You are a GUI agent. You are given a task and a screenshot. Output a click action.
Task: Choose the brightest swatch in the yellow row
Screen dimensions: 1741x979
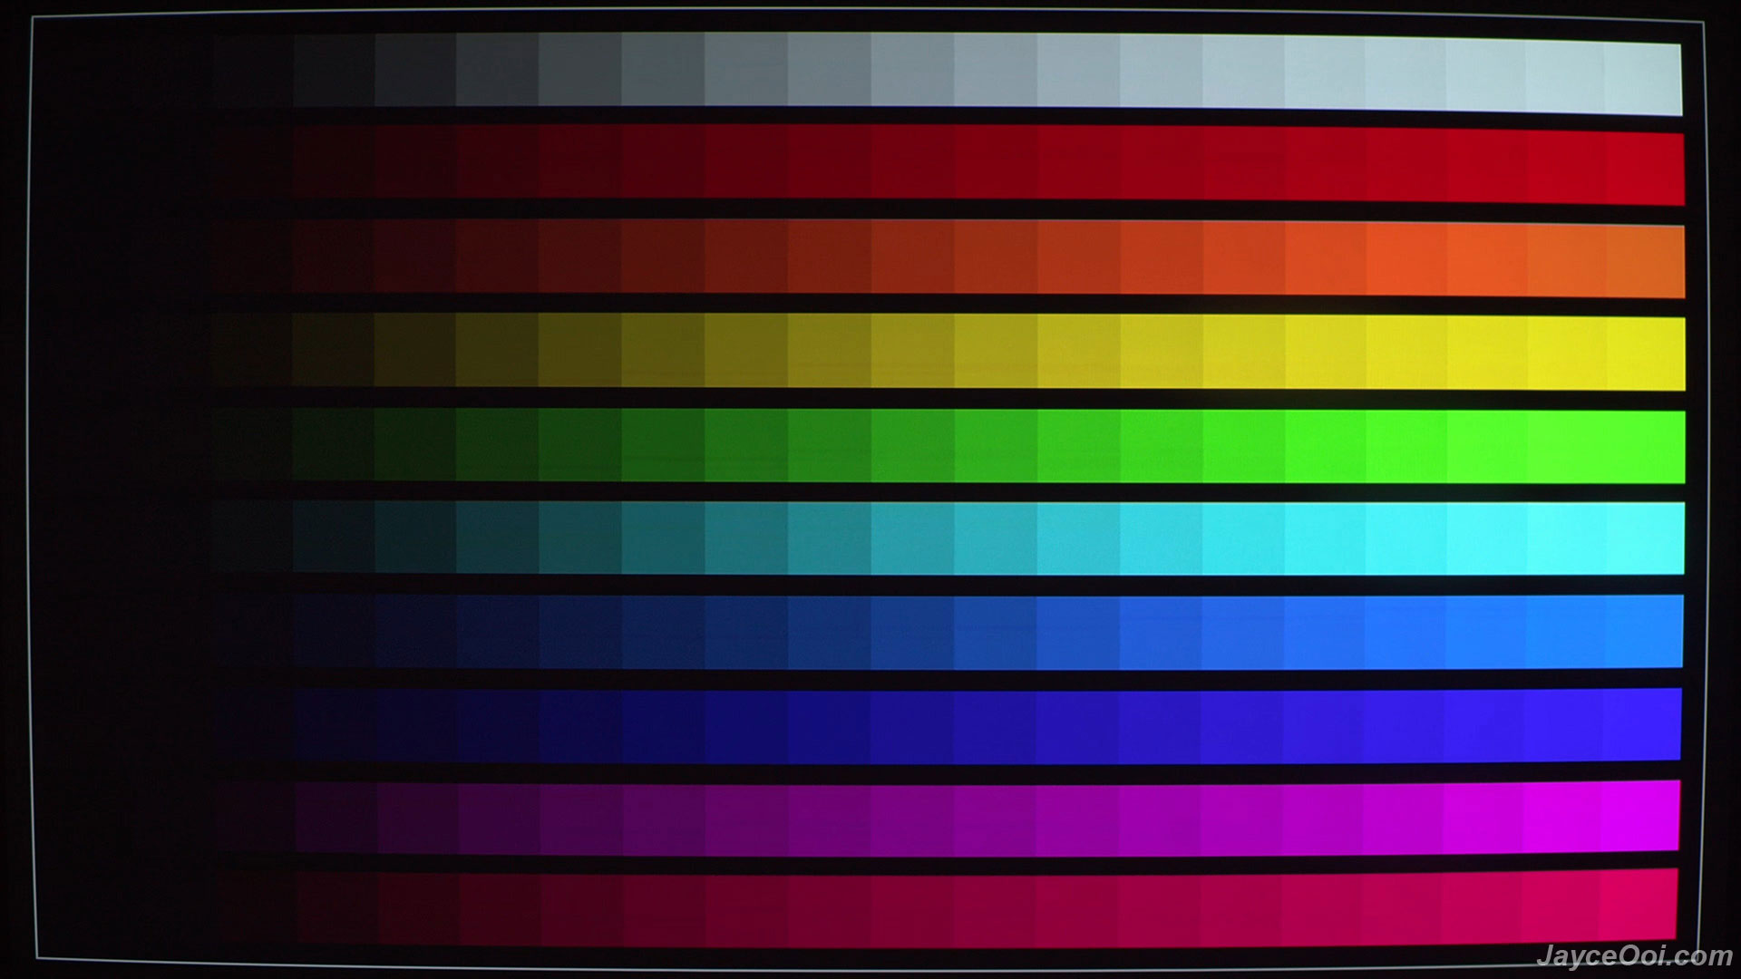click(x=1646, y=354)
